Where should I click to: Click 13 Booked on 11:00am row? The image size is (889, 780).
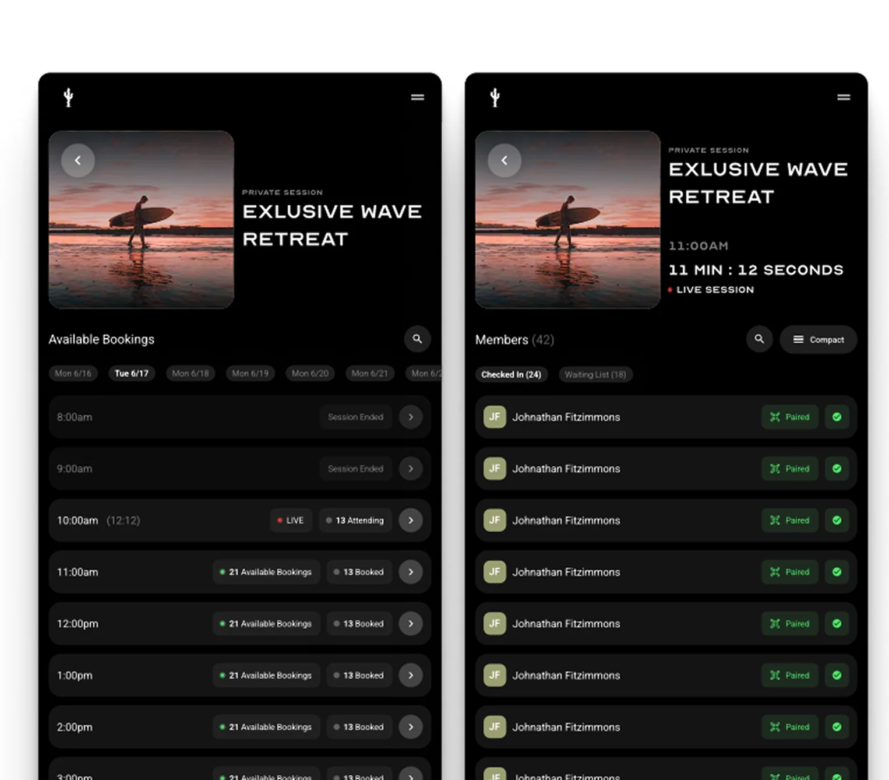(x=359, y=572)
